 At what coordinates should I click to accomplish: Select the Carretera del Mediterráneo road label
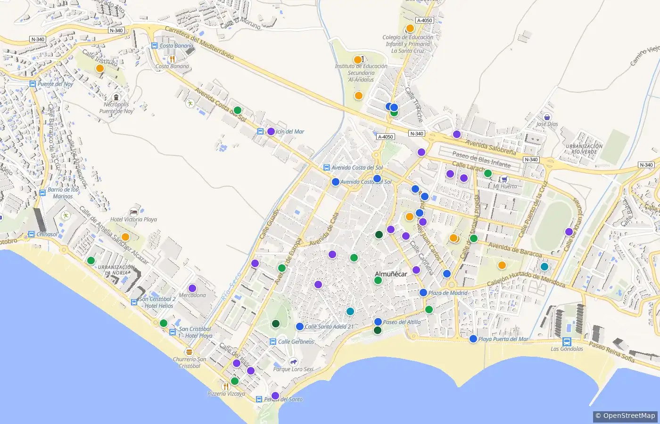[x=199, y=42]
